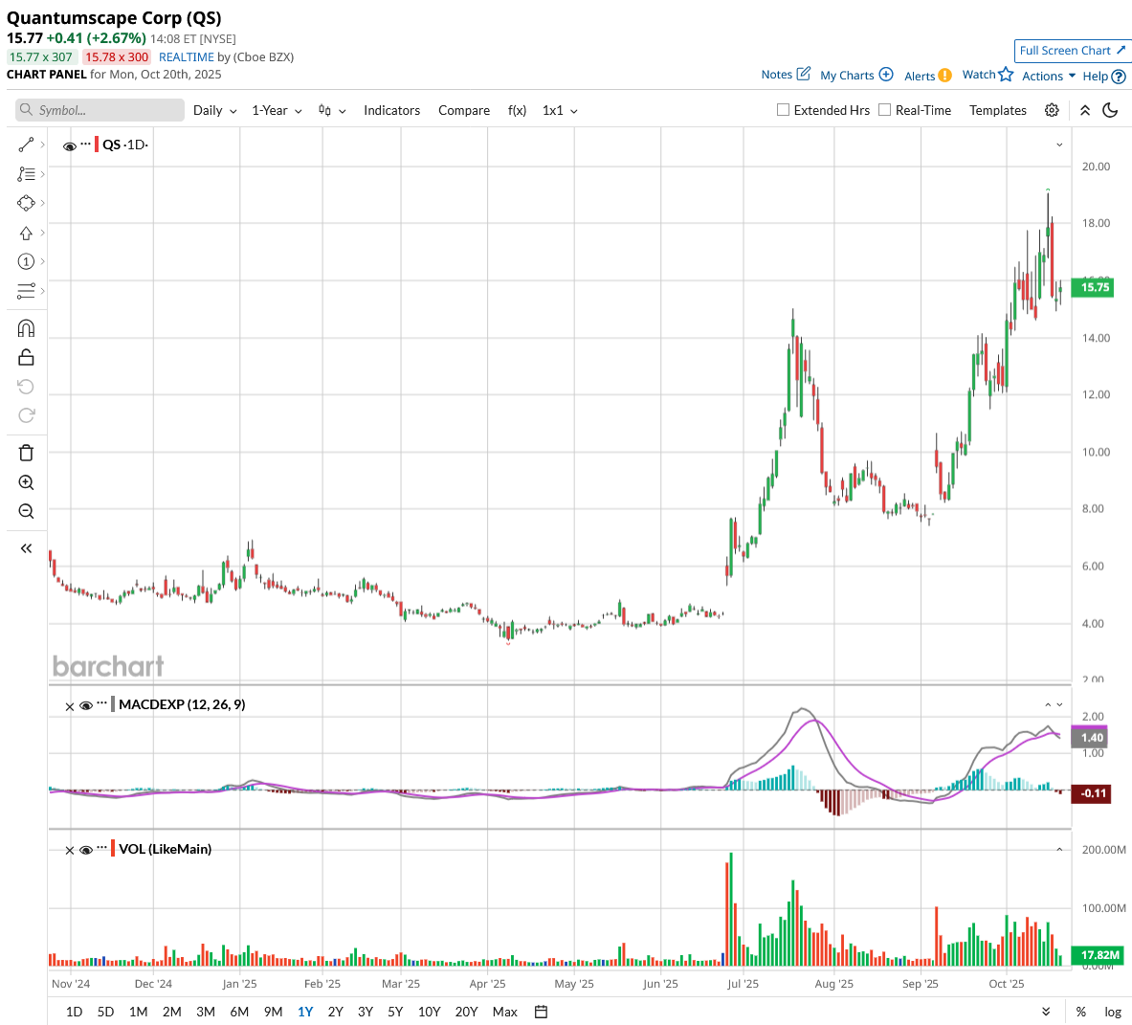Open Help question mark
1132x1025 pixels.
click(x=1119, y=76)
